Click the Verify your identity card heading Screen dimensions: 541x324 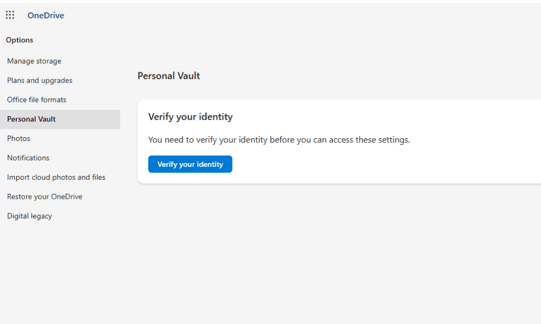point(190,117)
